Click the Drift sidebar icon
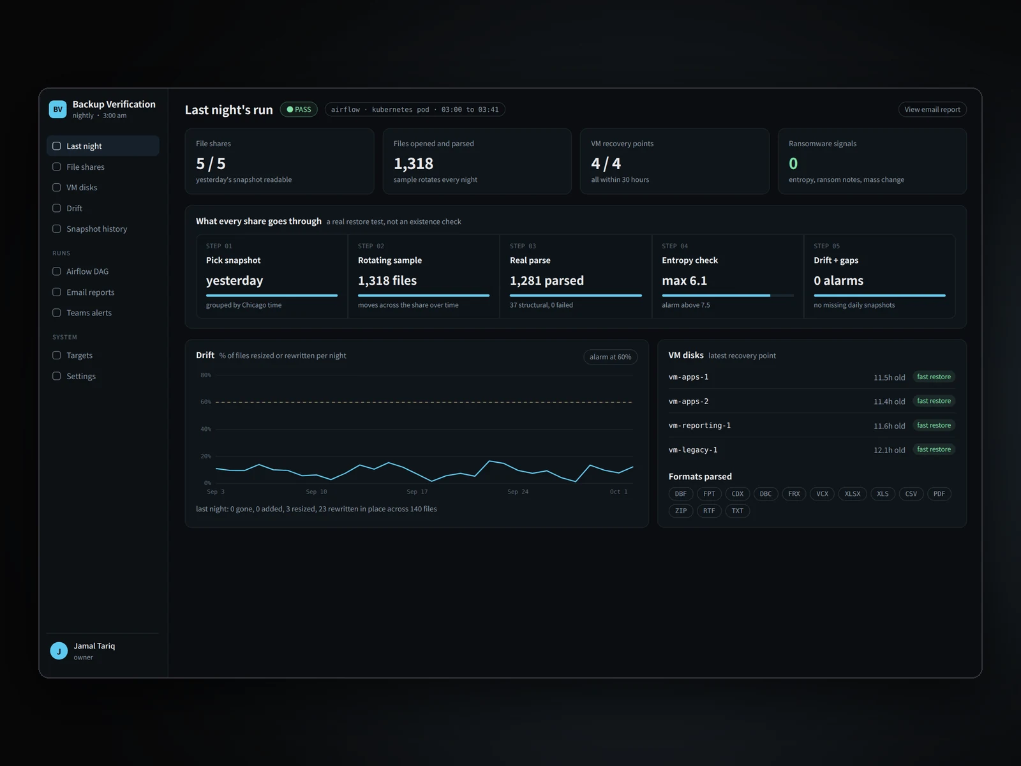 coord(57,208)
